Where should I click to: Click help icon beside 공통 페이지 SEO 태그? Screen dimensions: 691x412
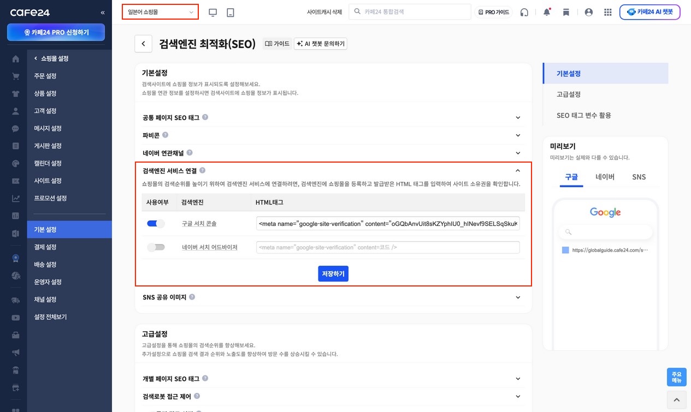click(x=205, y=117)
